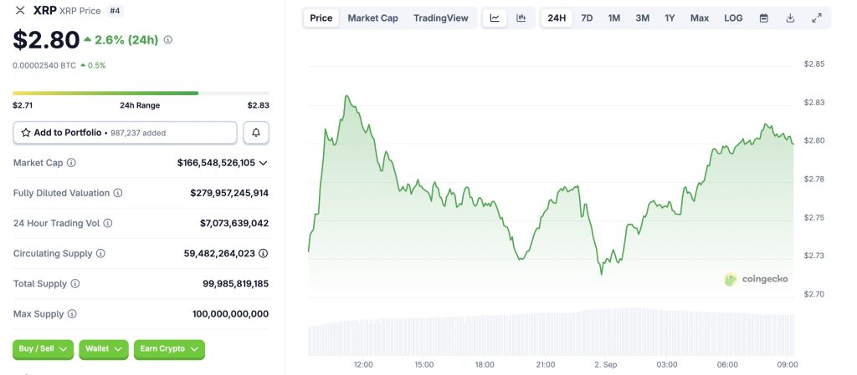Switch to the candlestick chart icon
This screenshot has height=375, width=857.
[x=521, y=18]
